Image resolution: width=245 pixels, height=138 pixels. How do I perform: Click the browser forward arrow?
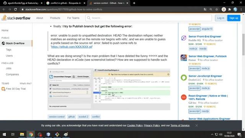point(10,9)
